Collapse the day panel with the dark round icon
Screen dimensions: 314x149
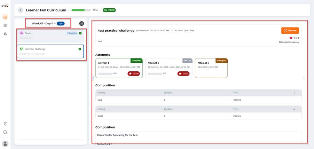tap(81, 23)
